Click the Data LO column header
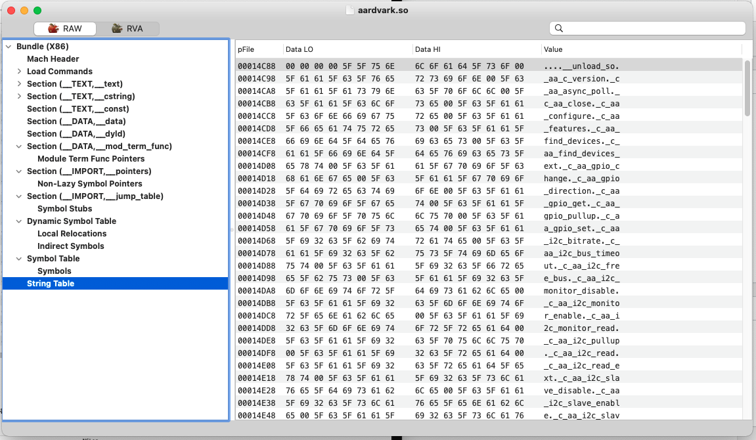 pyautogui.click(x=347, y=49)
